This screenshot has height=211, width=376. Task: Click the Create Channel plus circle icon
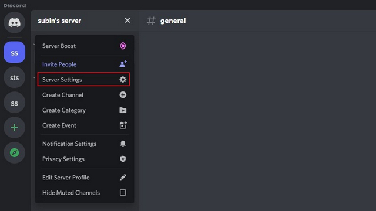coord(123,95)
